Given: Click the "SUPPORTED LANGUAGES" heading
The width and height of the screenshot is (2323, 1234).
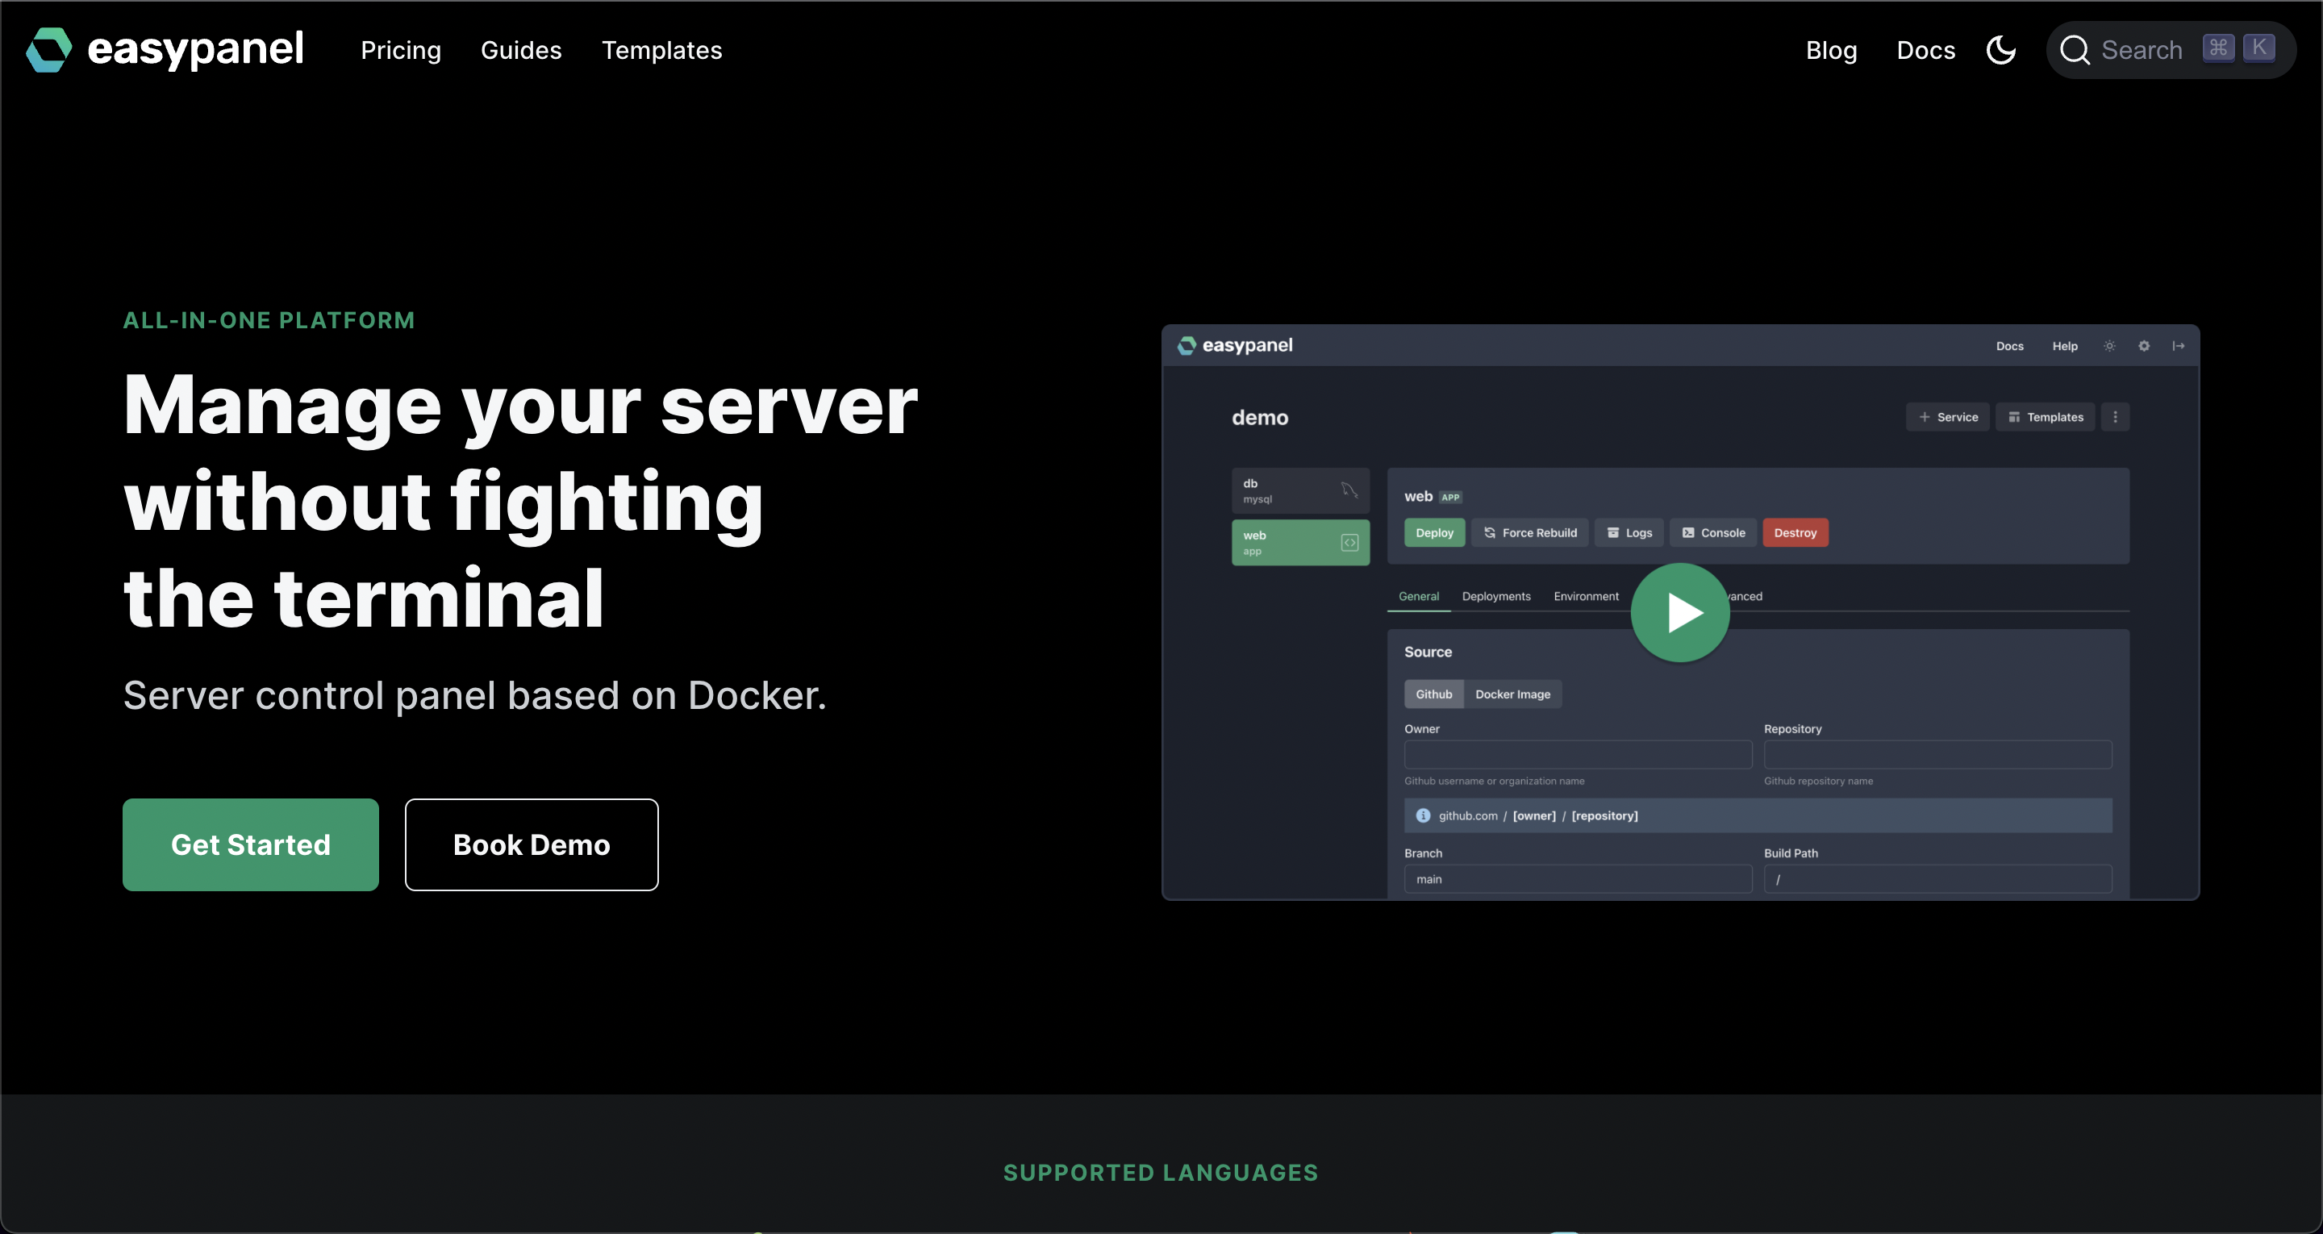Looking at the screenshot, I should coord(1161,1173).
